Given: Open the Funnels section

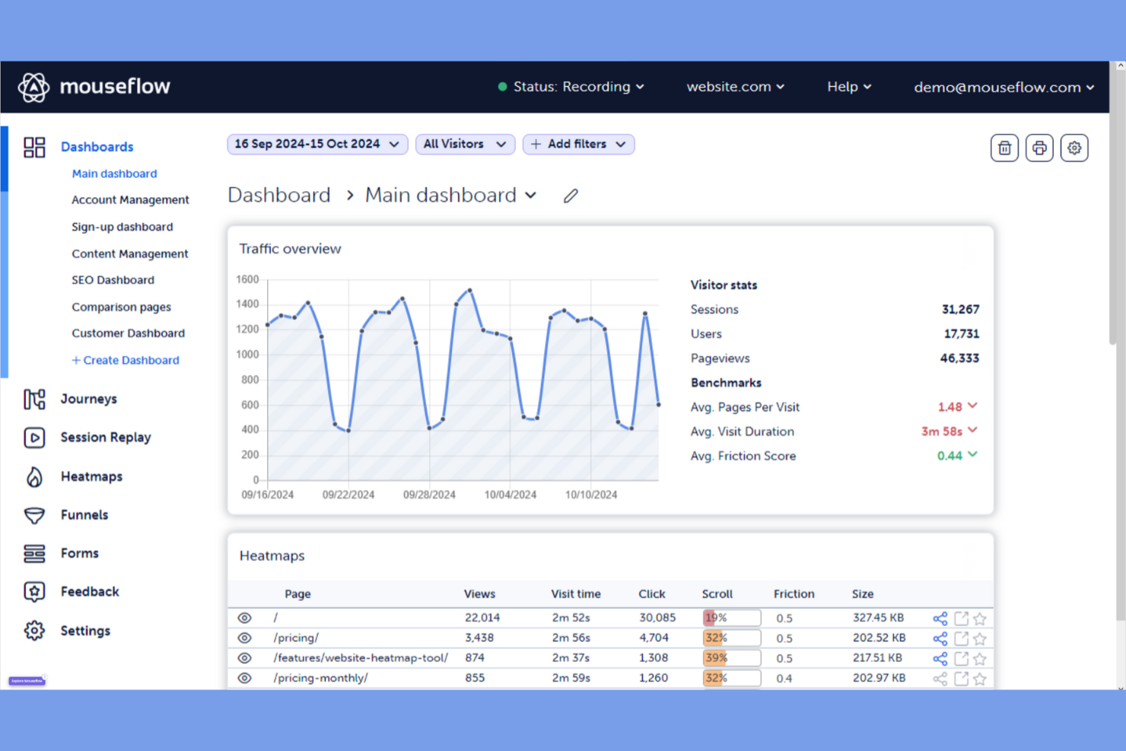Looking at the screenshot, I should [84, 515].
